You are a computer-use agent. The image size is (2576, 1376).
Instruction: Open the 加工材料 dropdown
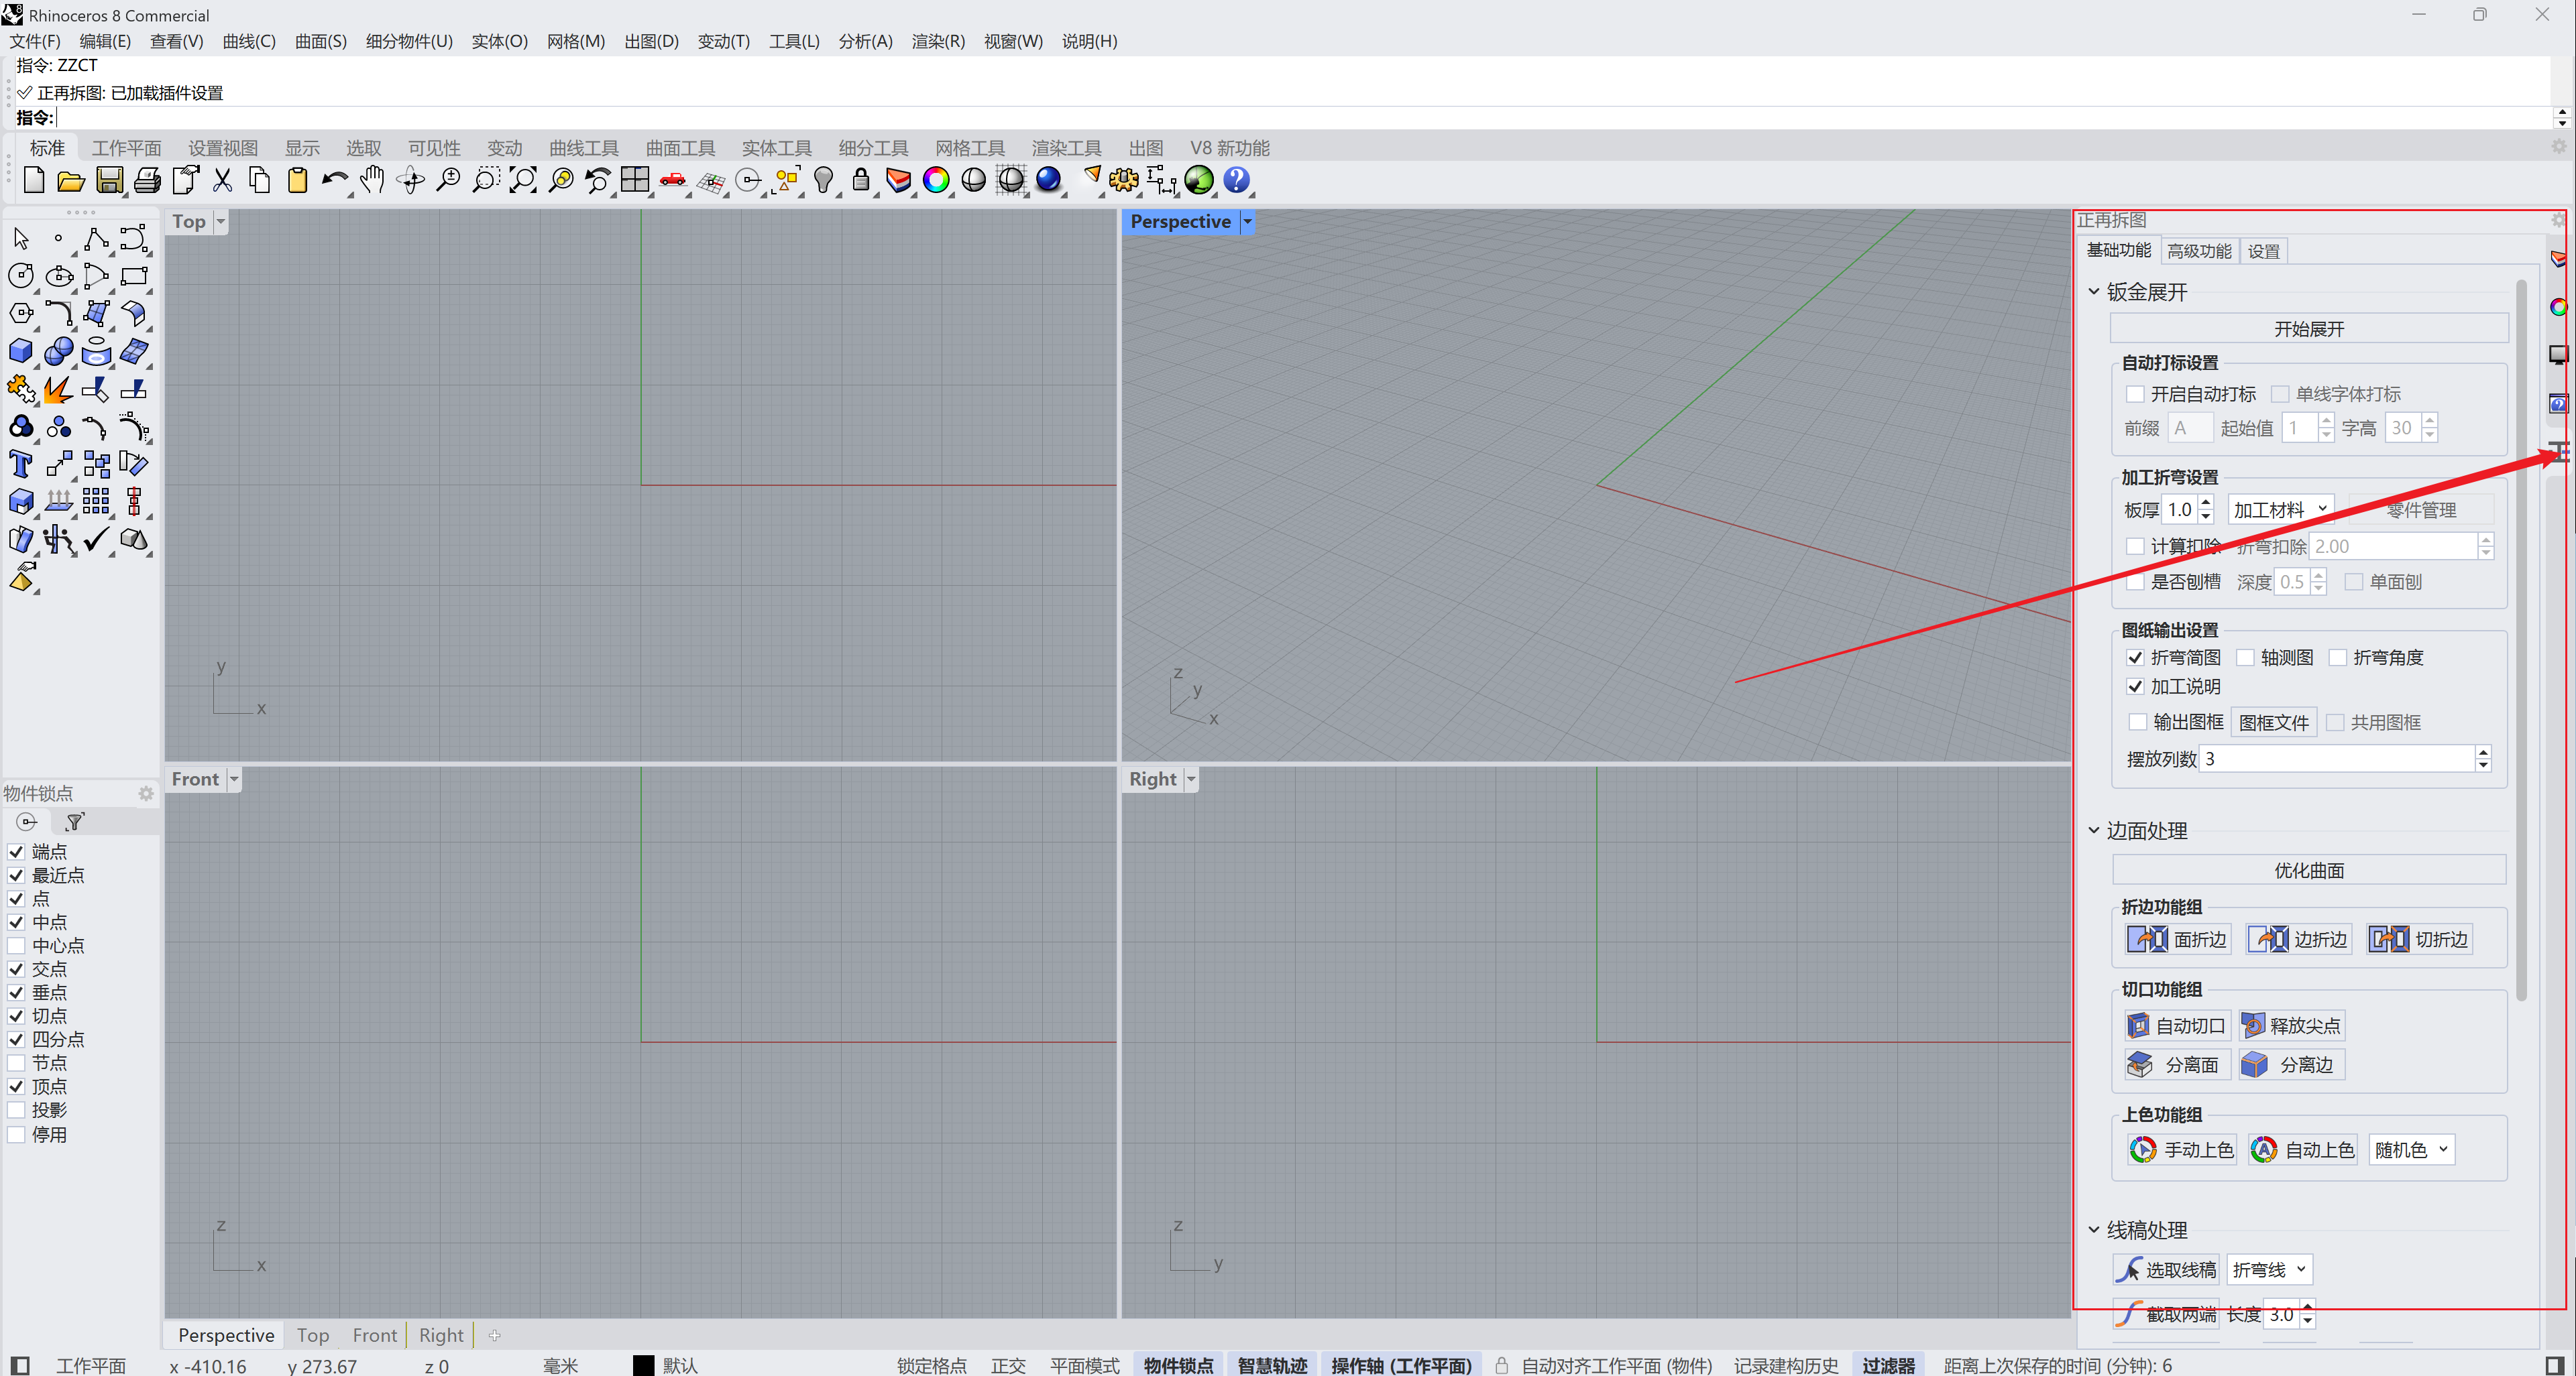coord(2281,509)
